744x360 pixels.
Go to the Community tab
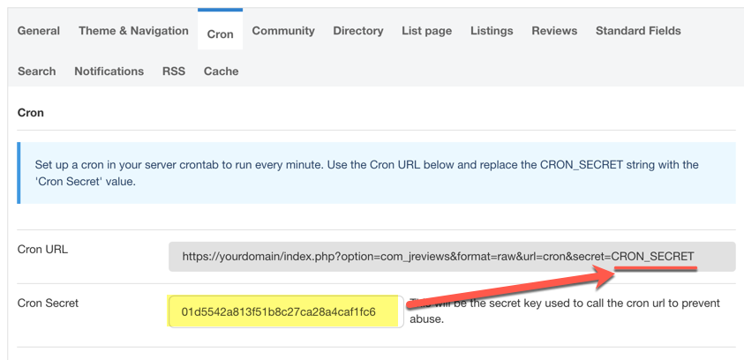(x=283, y=31)
